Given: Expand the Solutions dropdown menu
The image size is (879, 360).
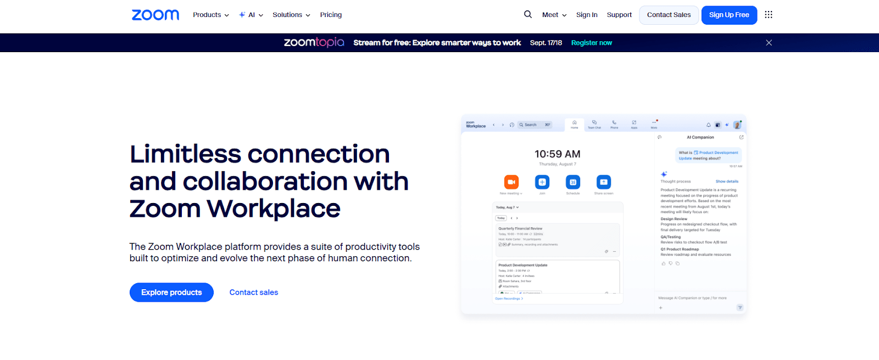Looking at the screenshot, I should [291, 15].
